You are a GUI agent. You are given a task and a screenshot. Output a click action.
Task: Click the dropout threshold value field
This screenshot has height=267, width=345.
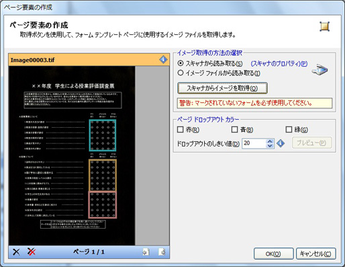pos(254,143)
